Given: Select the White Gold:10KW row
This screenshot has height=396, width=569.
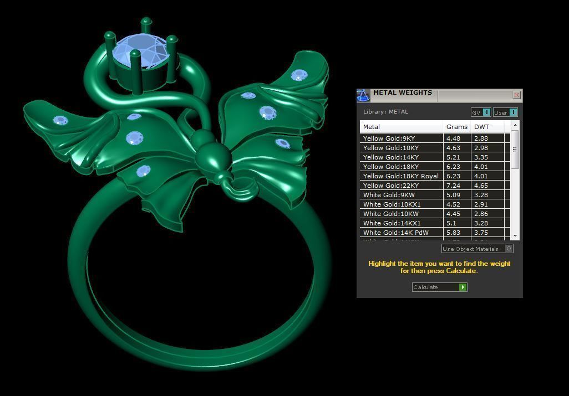Looking at the screenshot, I should pos(435,214).
